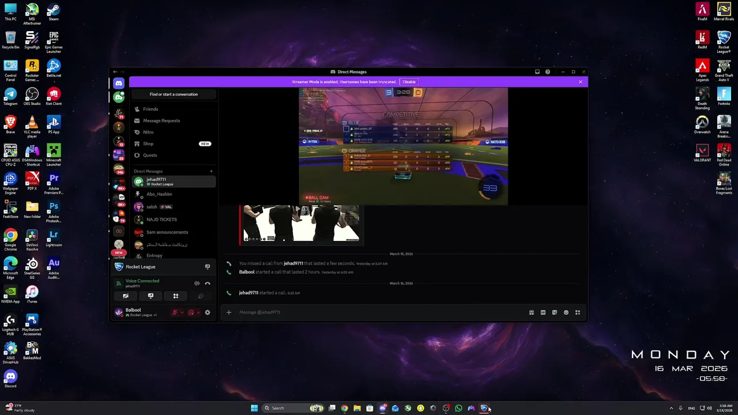Open Shop in Discord sidebar
The width and height of the screenshot is (738, 415).
[174, 144]
